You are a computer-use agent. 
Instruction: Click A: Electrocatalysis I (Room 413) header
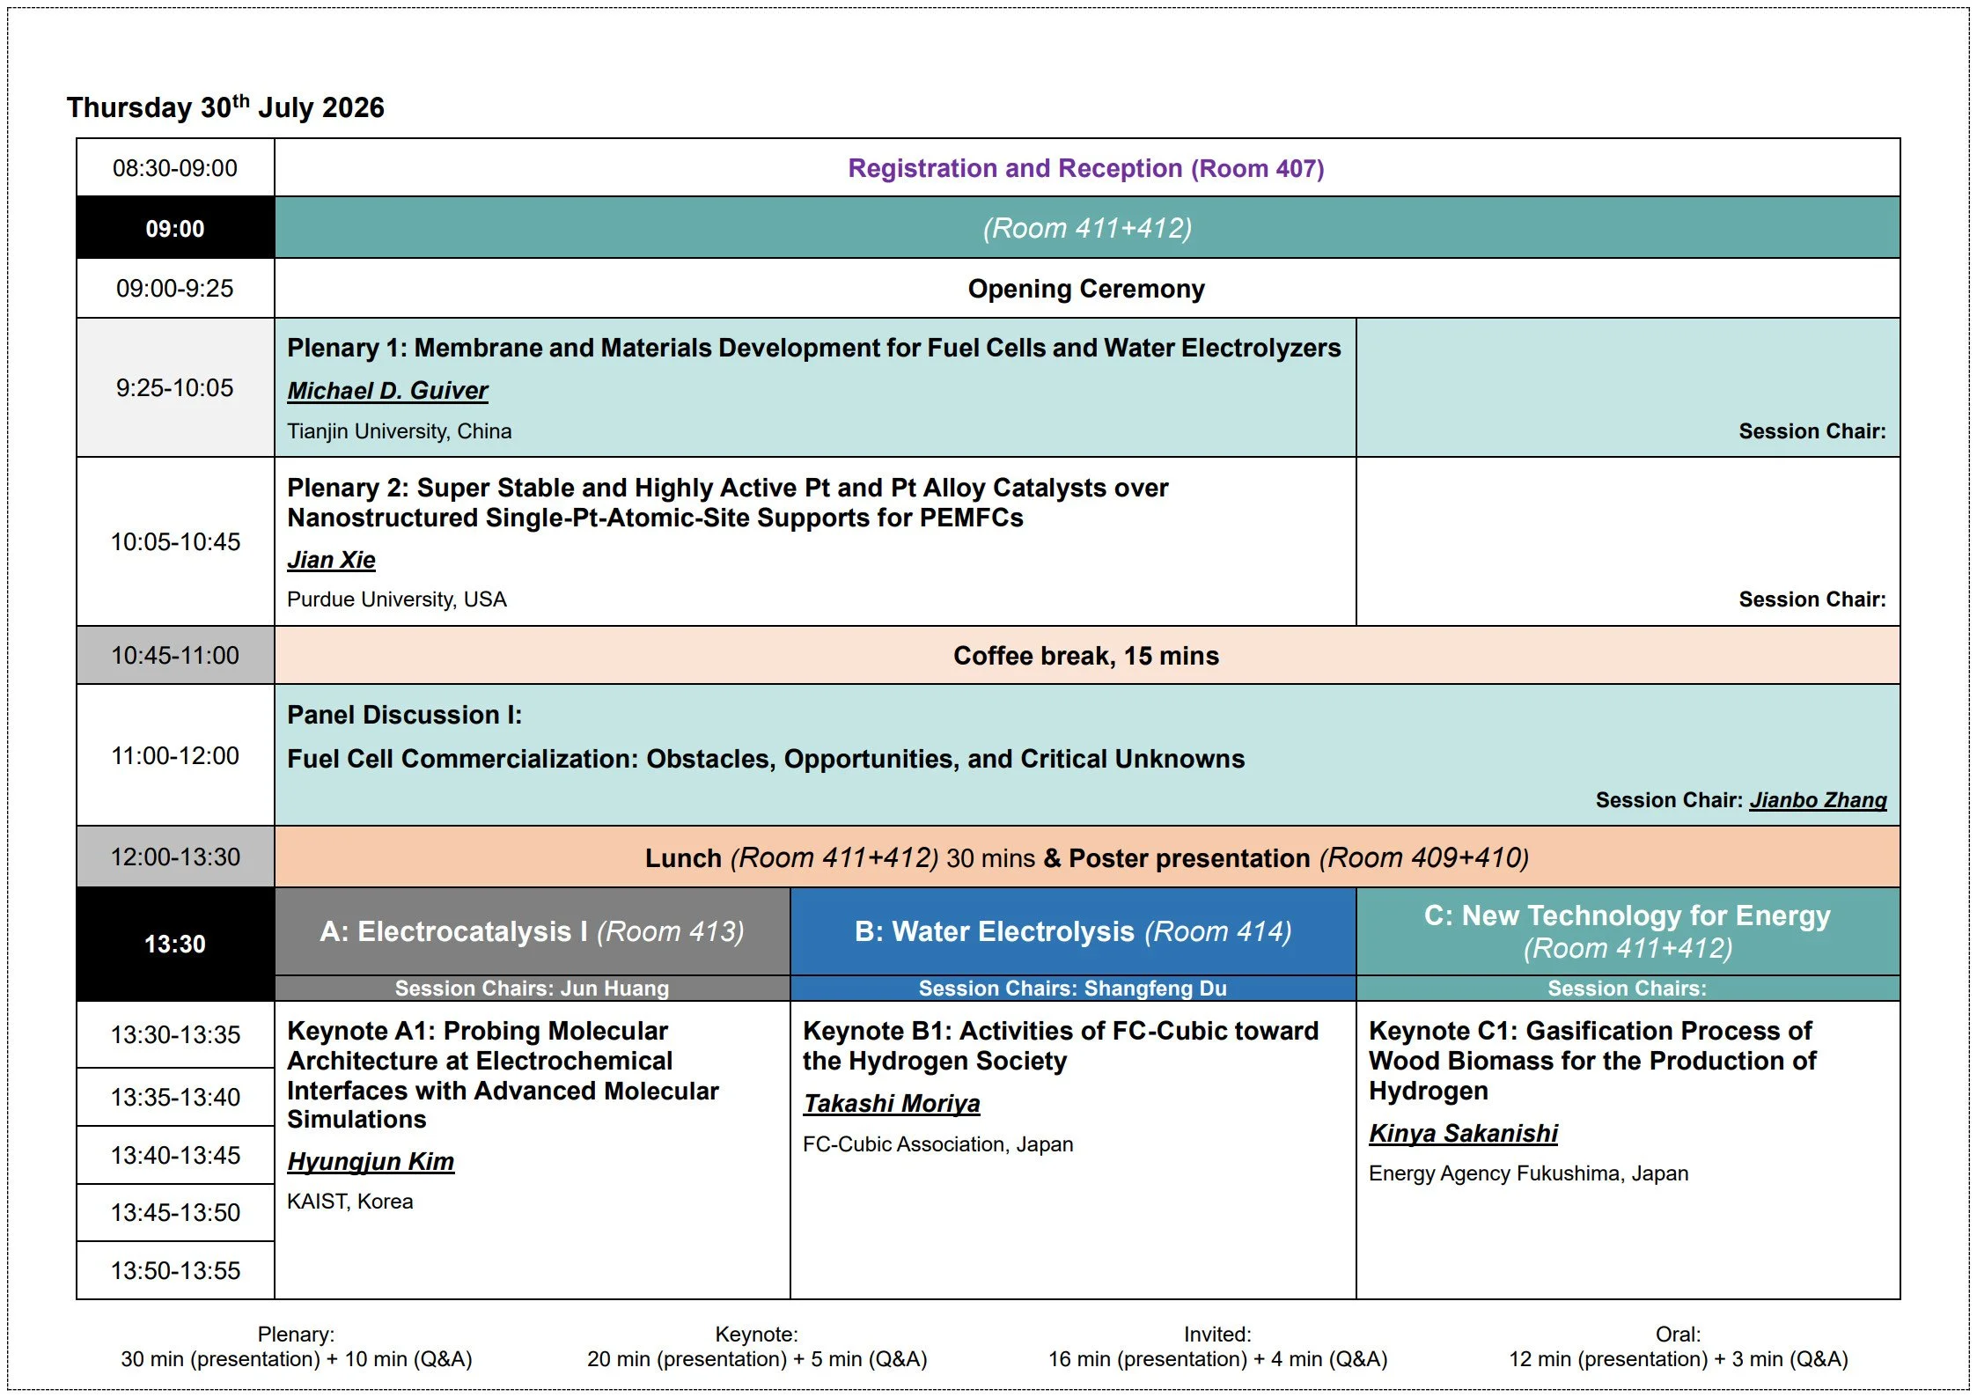533,931
